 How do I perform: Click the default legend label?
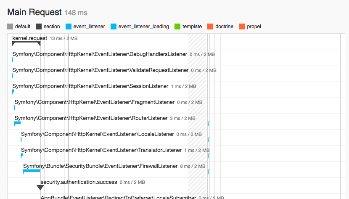click(x=23, y=27)
